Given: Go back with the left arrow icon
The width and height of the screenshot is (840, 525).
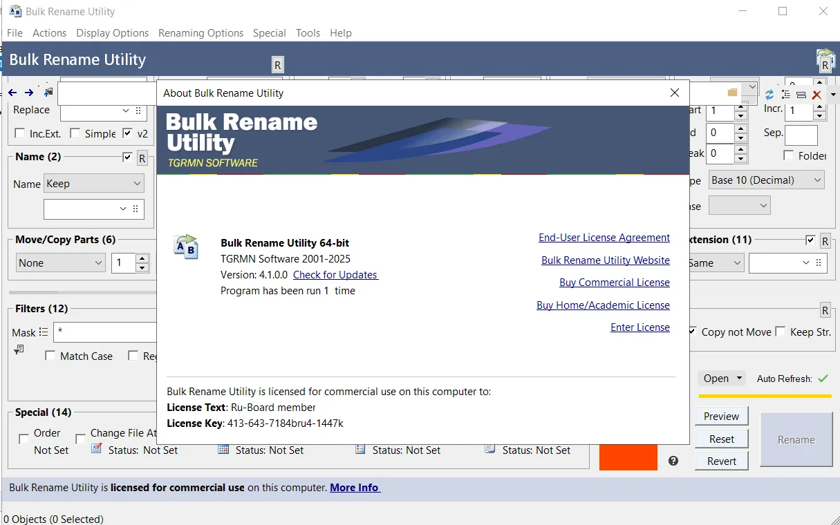Looking at the screenshot, I should click(x=12, y=93).
